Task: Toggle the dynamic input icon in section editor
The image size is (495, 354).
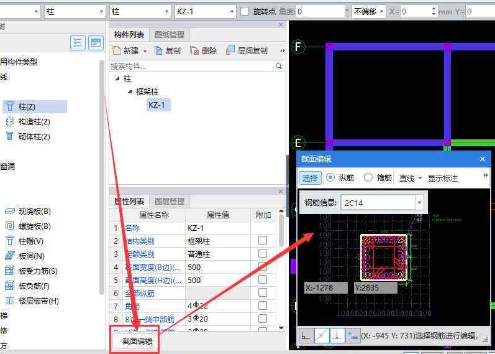Action: (x=352, y=336)
